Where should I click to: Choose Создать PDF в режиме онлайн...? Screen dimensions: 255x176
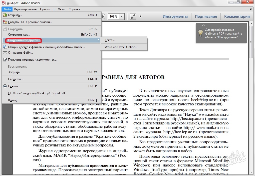pyautogui.click(x=51, y=22)
